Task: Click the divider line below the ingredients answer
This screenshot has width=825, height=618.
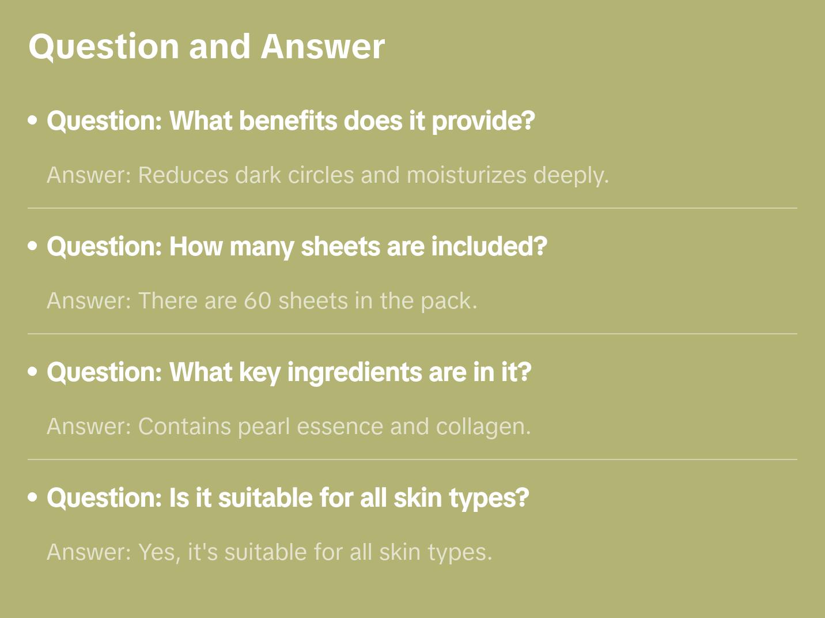Action: click(412, 459)
